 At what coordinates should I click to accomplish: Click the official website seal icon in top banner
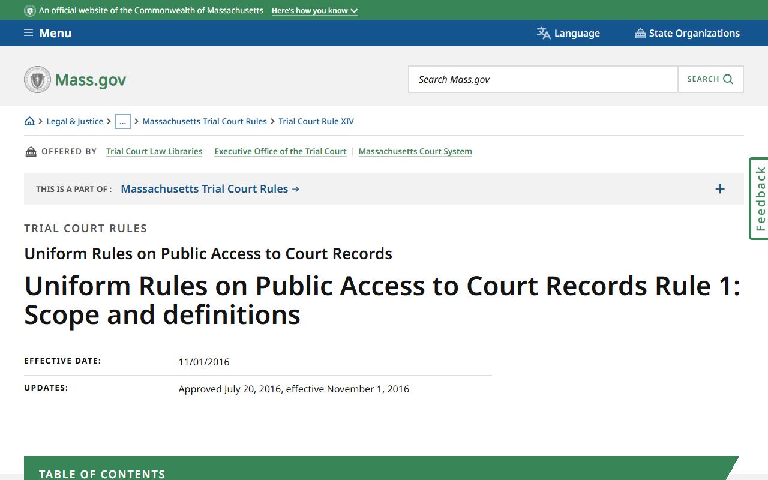click(29, 11)
